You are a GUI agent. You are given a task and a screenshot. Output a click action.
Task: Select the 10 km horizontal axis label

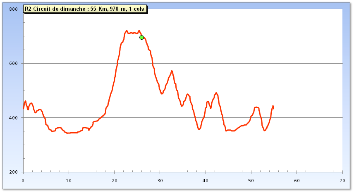click(x=69, y=181)
